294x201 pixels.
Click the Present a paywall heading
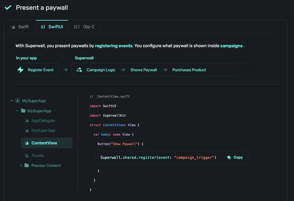coord(42,8)
